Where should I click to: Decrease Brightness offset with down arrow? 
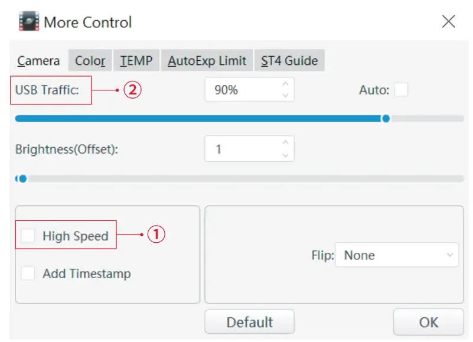point(285,154)
